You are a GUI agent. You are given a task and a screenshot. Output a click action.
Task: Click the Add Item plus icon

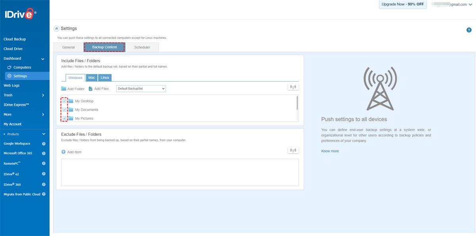click(63, 152)
